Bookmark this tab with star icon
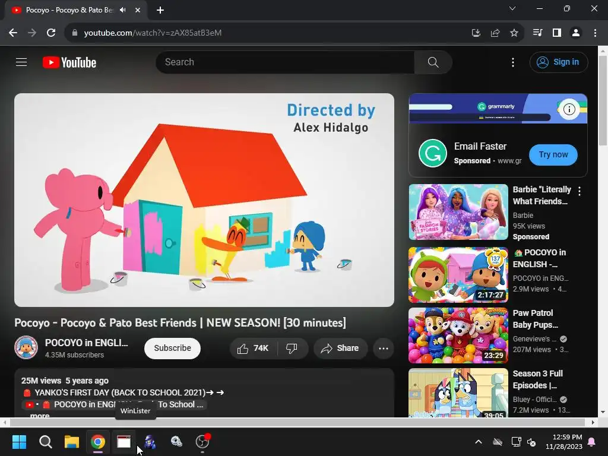The height and width of the screenshot is (456, 608). coord(514,33)
